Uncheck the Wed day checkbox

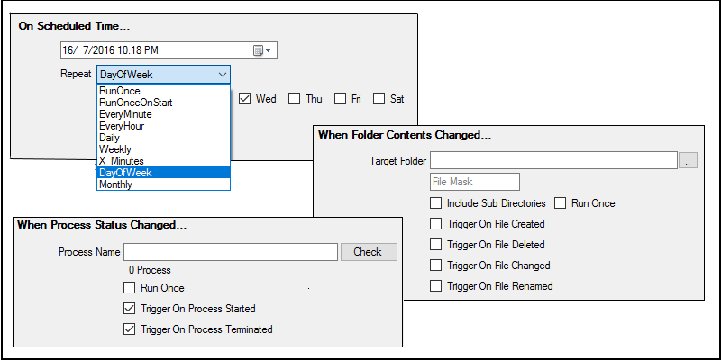(x=244, y=99)
